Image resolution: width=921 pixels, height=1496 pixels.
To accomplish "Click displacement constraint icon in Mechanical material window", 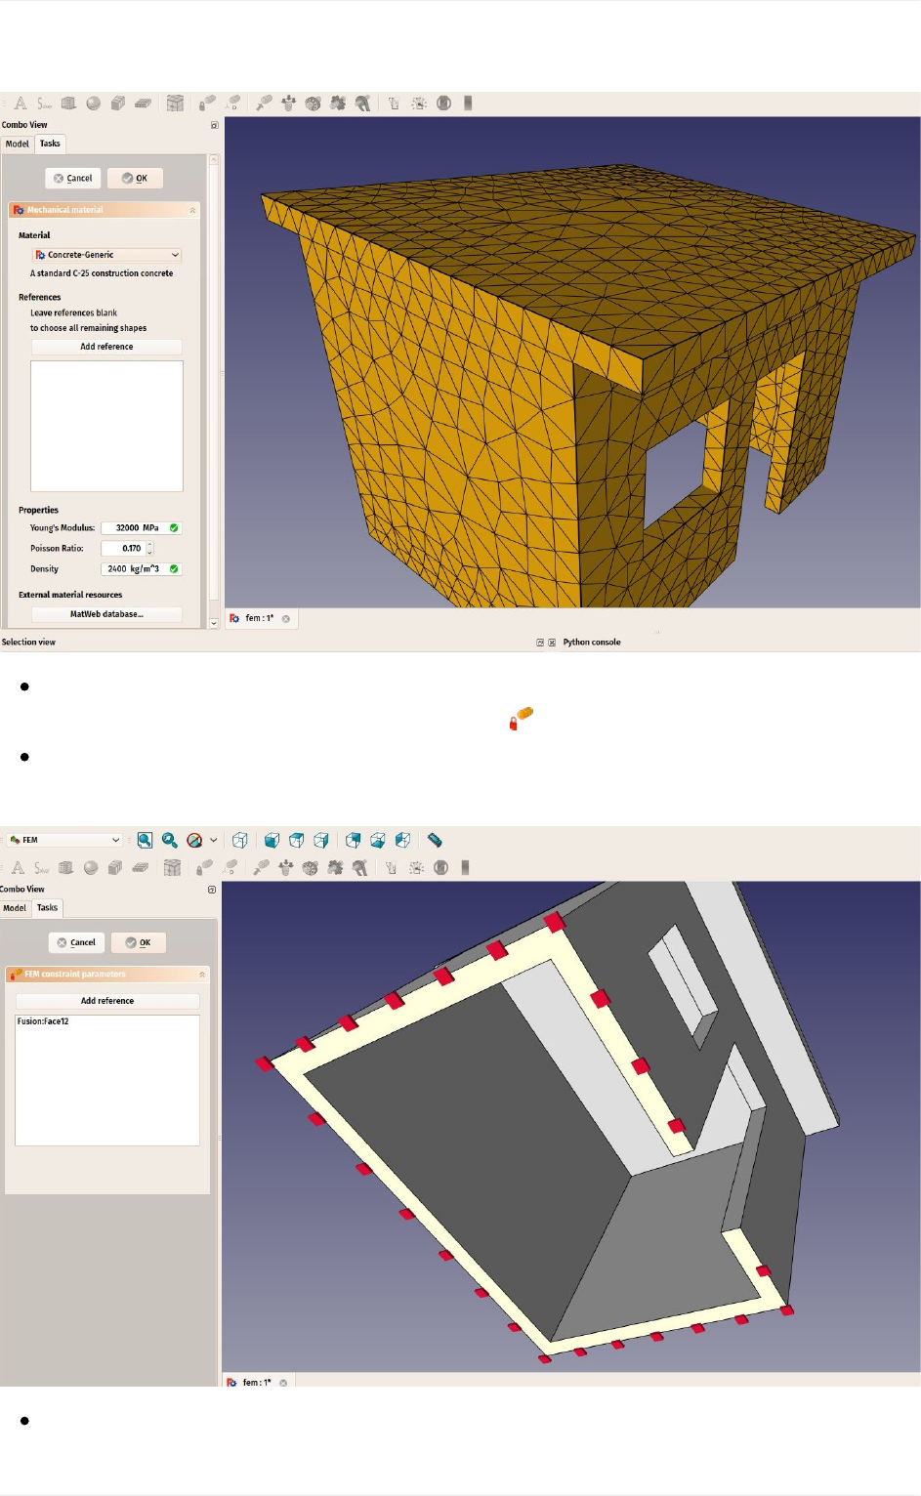I will point(232,103).
